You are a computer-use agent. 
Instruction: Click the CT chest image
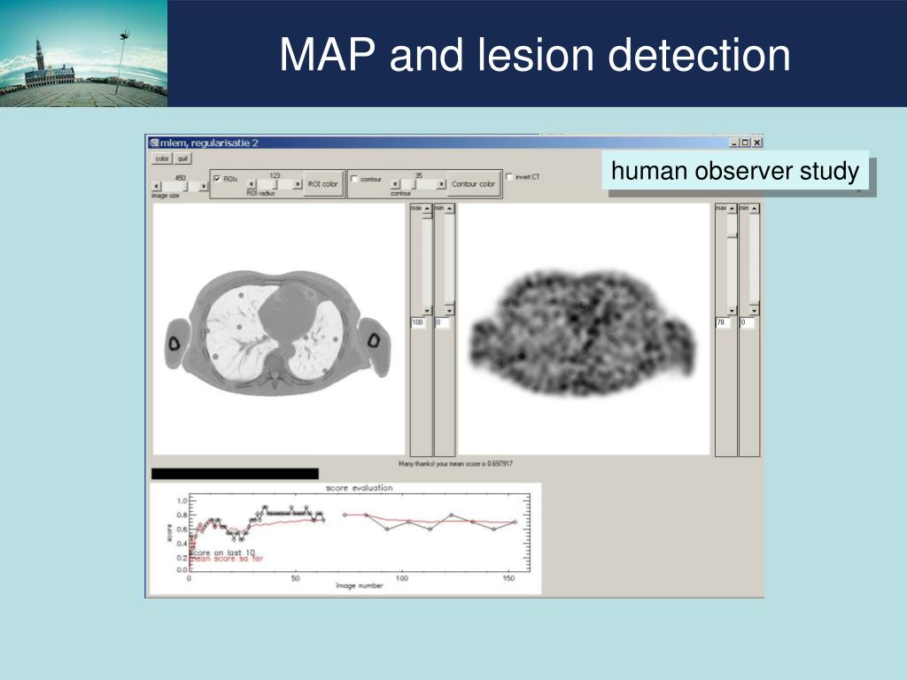click(x=278, y=329)
